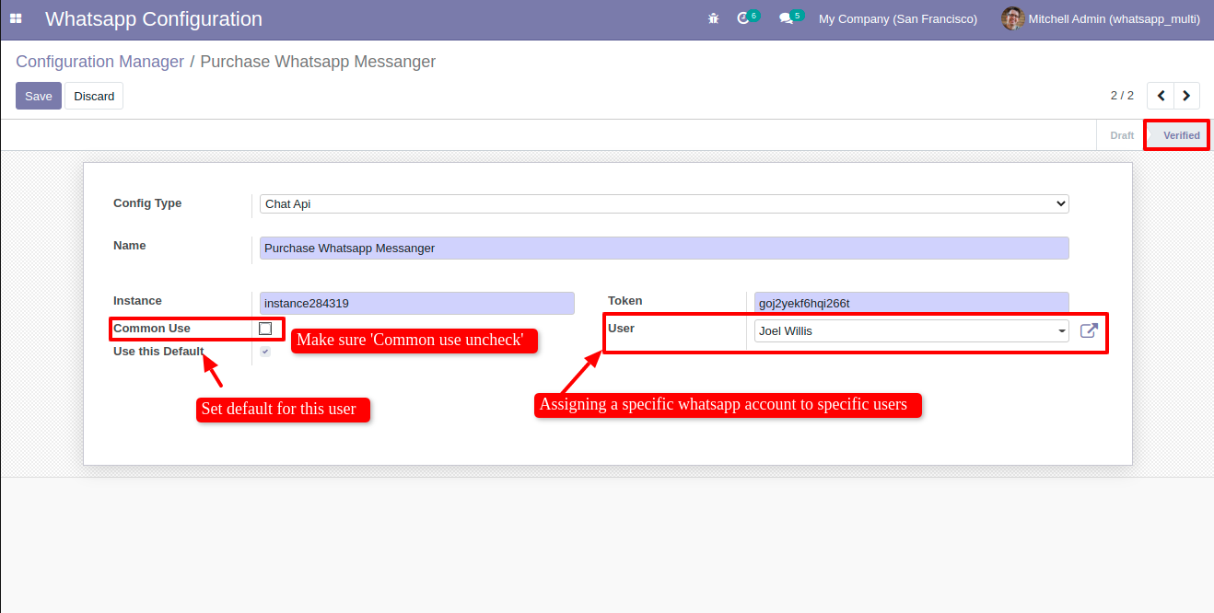Toggle the Common Use checkbox
This screenshot has height=613, width=1214.
tap(265, 329)
